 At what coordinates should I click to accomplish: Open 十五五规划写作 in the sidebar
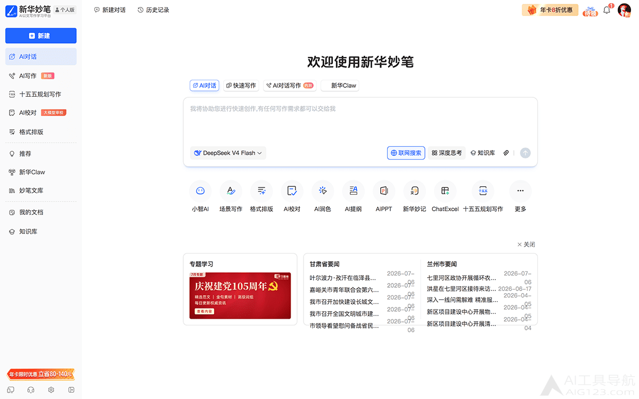[41, 94]
